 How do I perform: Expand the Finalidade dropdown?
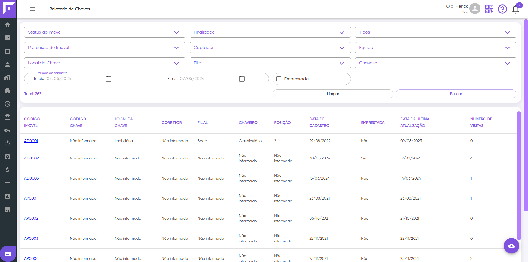click(x=270, y=32)
